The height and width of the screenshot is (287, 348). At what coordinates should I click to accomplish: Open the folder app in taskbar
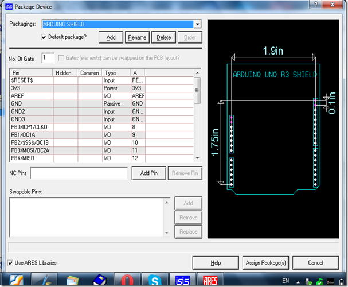click(72, 280)
